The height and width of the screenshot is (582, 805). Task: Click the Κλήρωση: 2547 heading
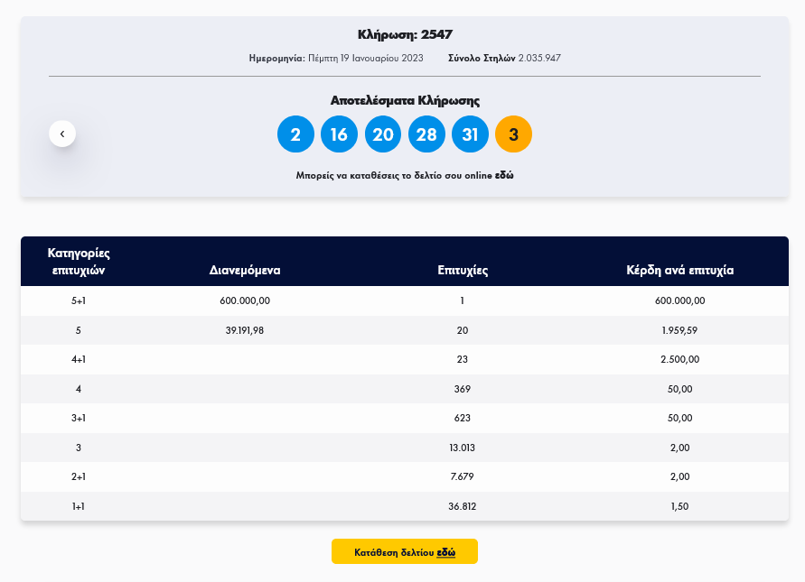click(404, 35)
